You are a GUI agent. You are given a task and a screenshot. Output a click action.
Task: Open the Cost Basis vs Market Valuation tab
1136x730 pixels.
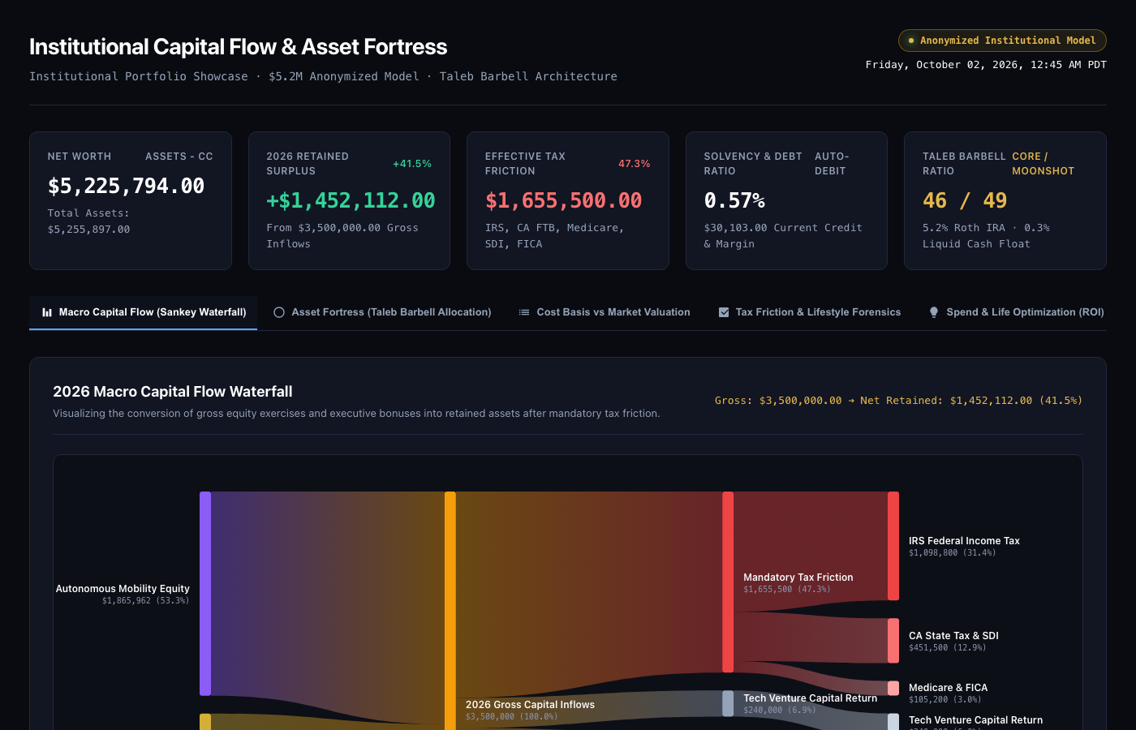(605, 312)
